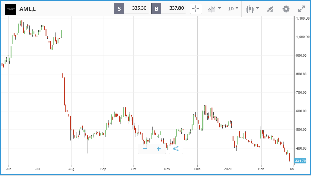Screen dimensions: 311x176
Task: Click the 2020 marker on time axis
Action: (x=228, y=169)
